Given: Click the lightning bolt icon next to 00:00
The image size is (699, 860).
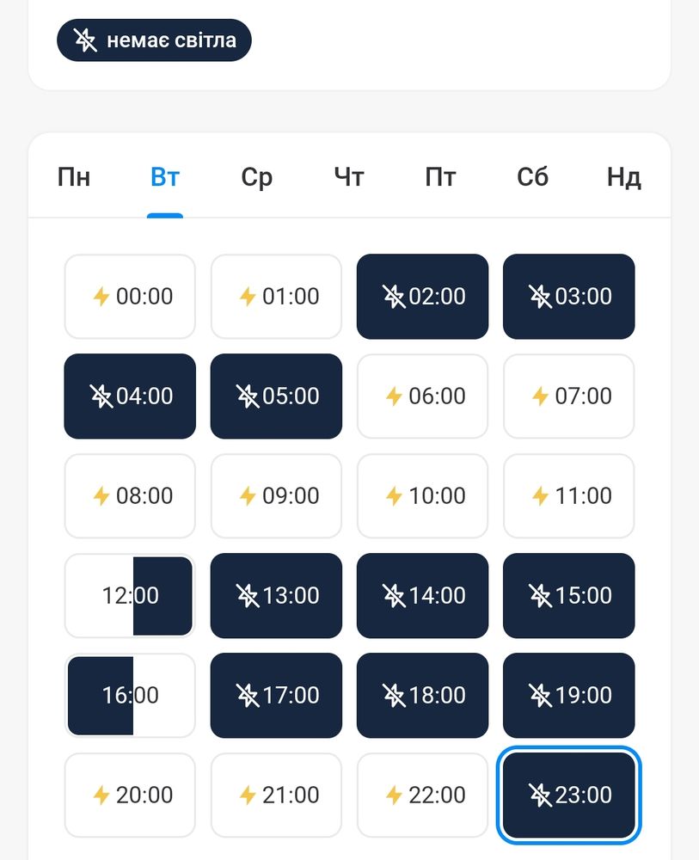Looking at the screenshot, I should pos(101,297).
